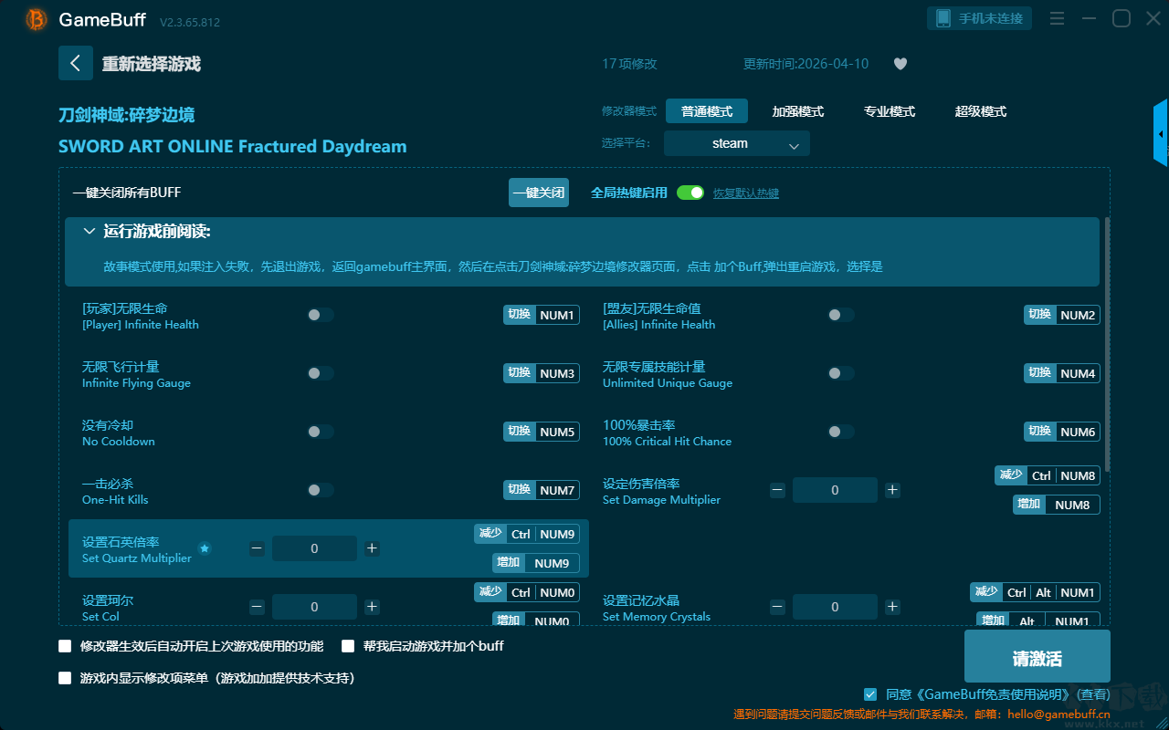Toggle [Player] Infinite Health
Viewport: 1169px width, 730px height.
coord(321,315)
